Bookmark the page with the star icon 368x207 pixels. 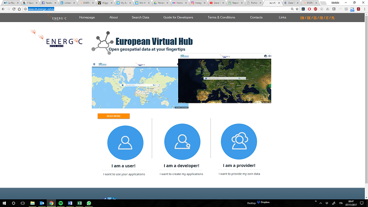click(297, 9)
